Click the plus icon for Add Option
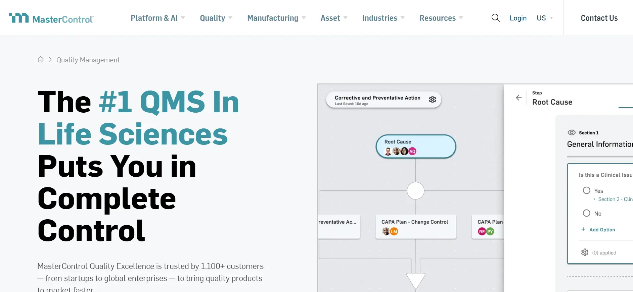The width and height of the screenshot is (633, 292). pyautogui.click(x=583, y=229)
